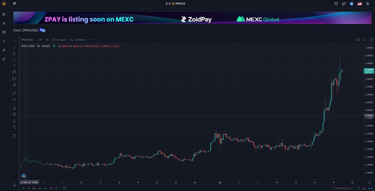Select the 5d time range
This screenshot has height=191, width=375.
point(51,188)
